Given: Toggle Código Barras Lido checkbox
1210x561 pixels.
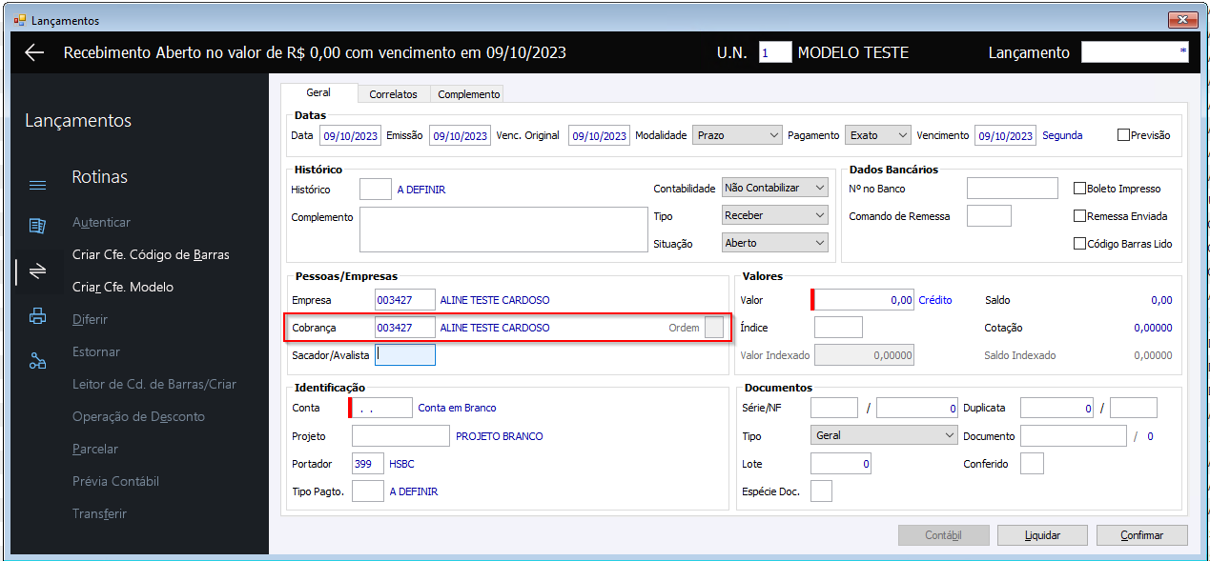Looking at the screenshot, I should (1080, 244).
